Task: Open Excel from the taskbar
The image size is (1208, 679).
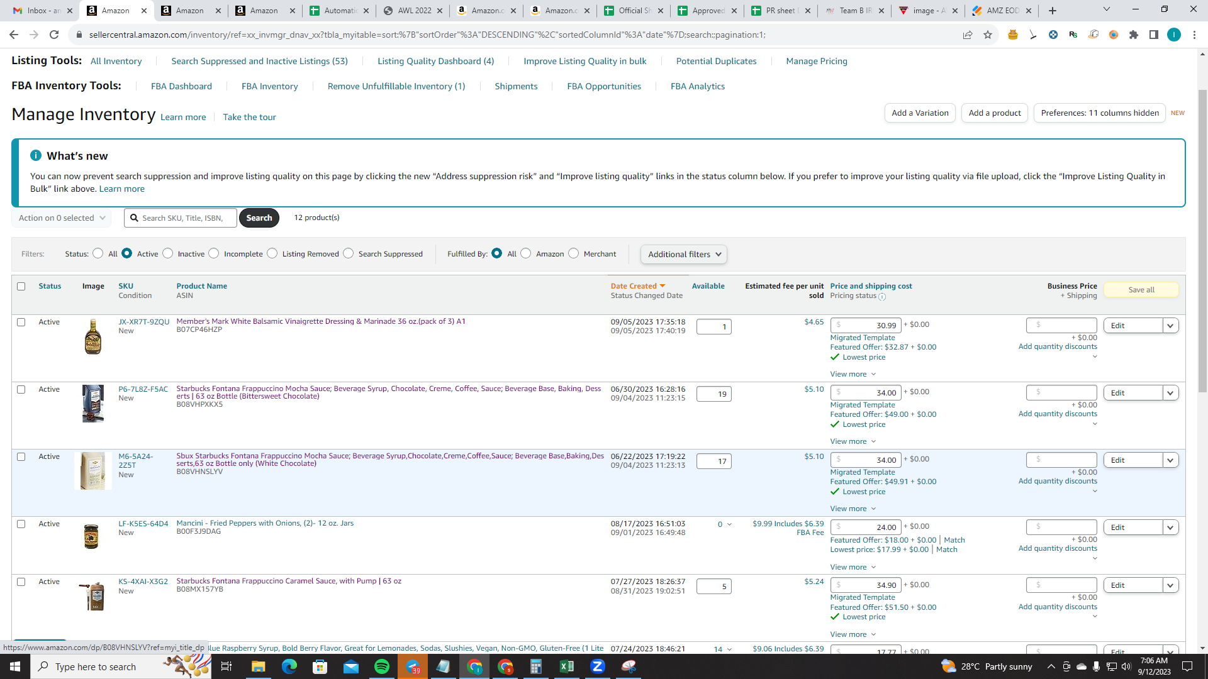Action: coord(567,666)
